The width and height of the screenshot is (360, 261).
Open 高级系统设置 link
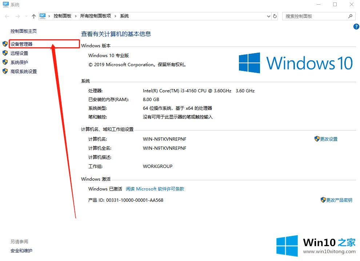[x=24, y=72]
